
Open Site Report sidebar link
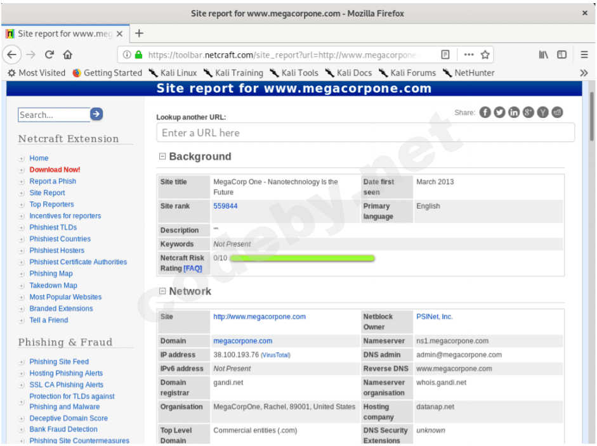coord(47,193)
